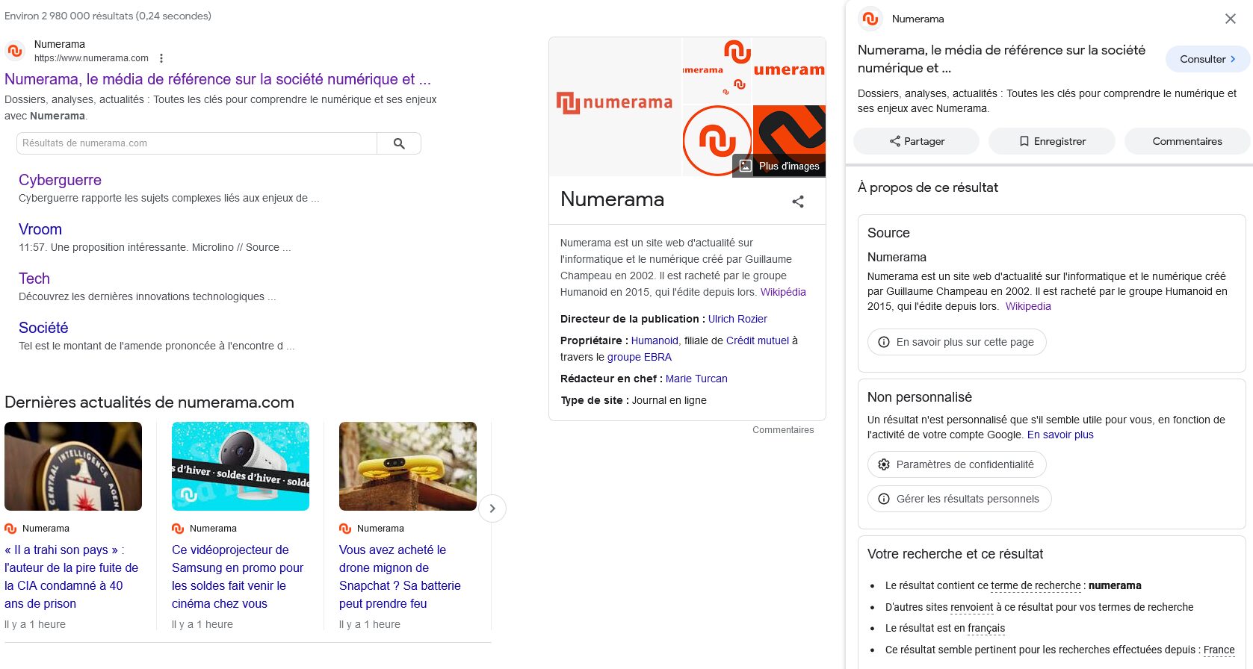Click the CIA seal news thumbnail
Viewport: 1253px width, 669px height.
click(73, 466)
